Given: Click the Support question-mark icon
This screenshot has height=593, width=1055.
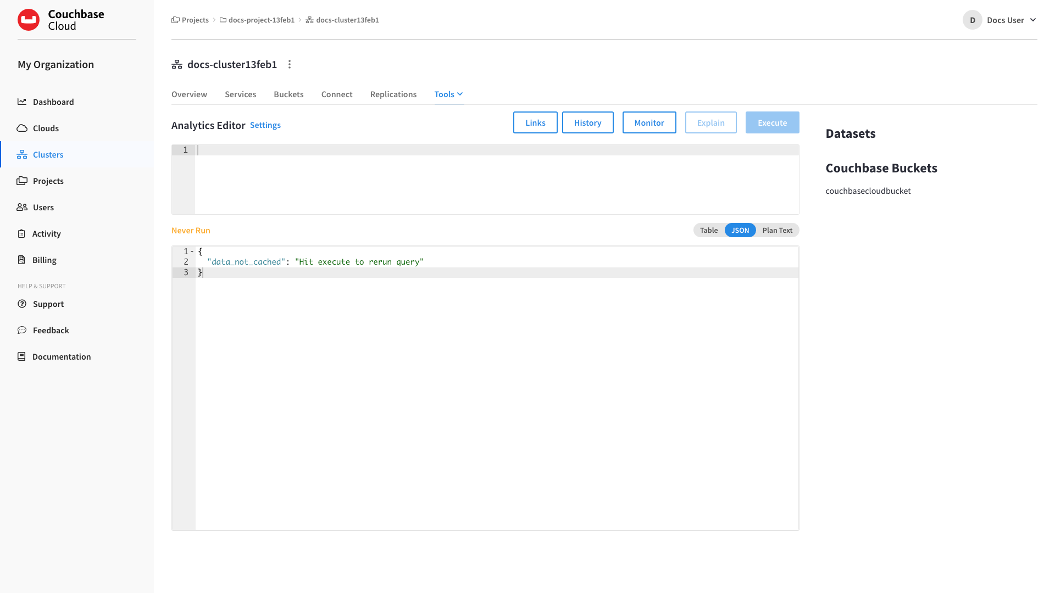Looking at the screenshot, I should coord(22,304).
